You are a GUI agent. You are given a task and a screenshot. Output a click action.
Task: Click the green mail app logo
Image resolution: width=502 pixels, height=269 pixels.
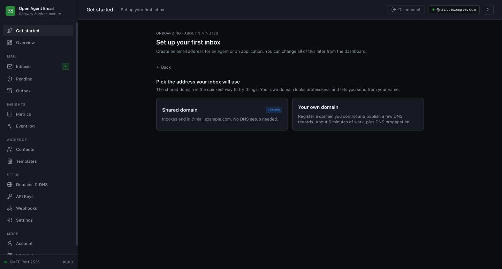[10, 11]
